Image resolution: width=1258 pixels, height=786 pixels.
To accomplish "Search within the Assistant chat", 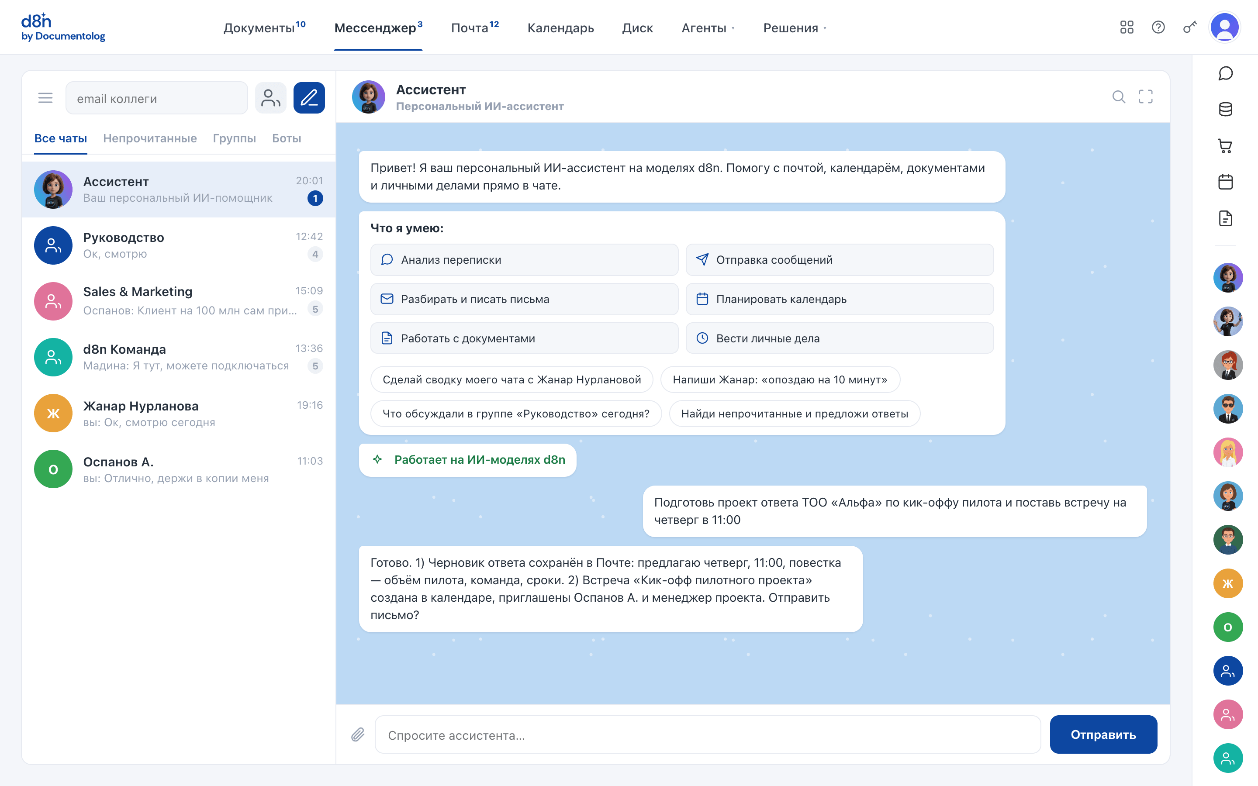I will pyautogui.click(x=1118, y=97).
